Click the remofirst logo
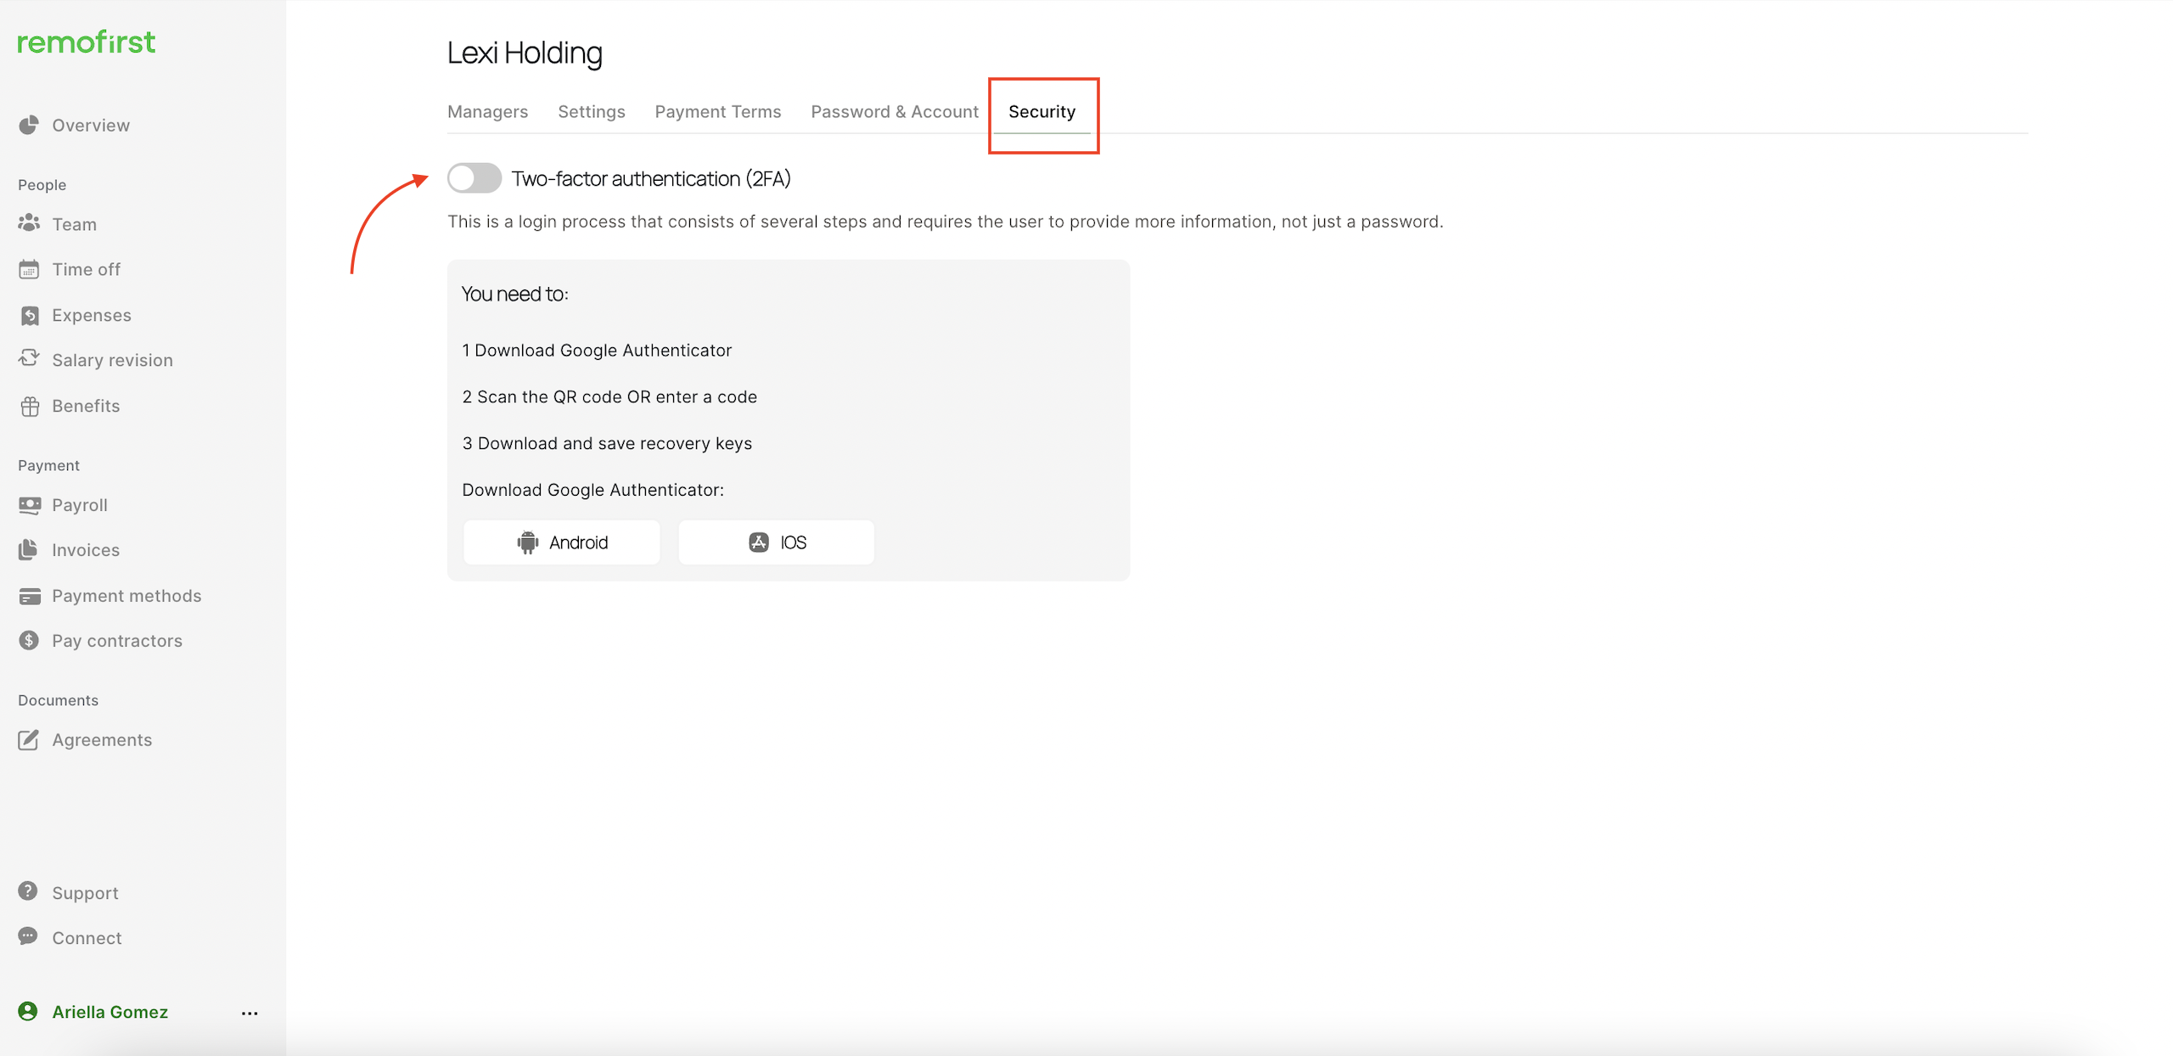 point(87,42)
